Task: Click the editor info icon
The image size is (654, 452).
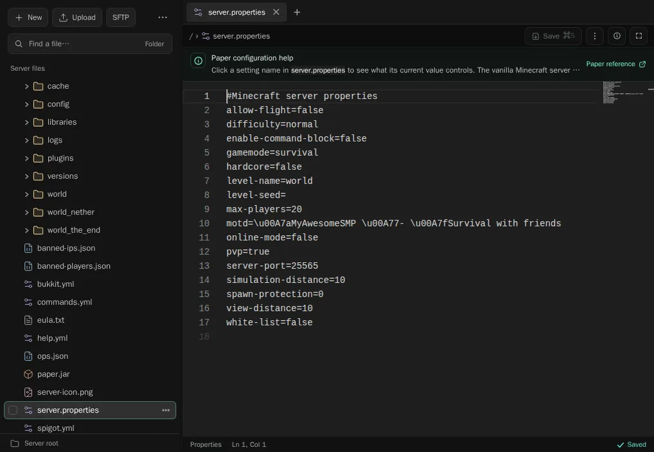Action: click(617, 36)
